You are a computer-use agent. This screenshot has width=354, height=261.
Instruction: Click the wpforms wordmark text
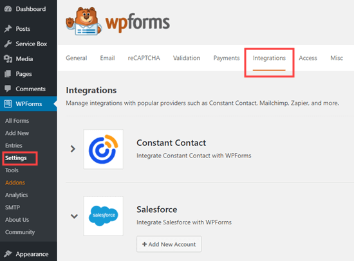(x=138, y=22)
